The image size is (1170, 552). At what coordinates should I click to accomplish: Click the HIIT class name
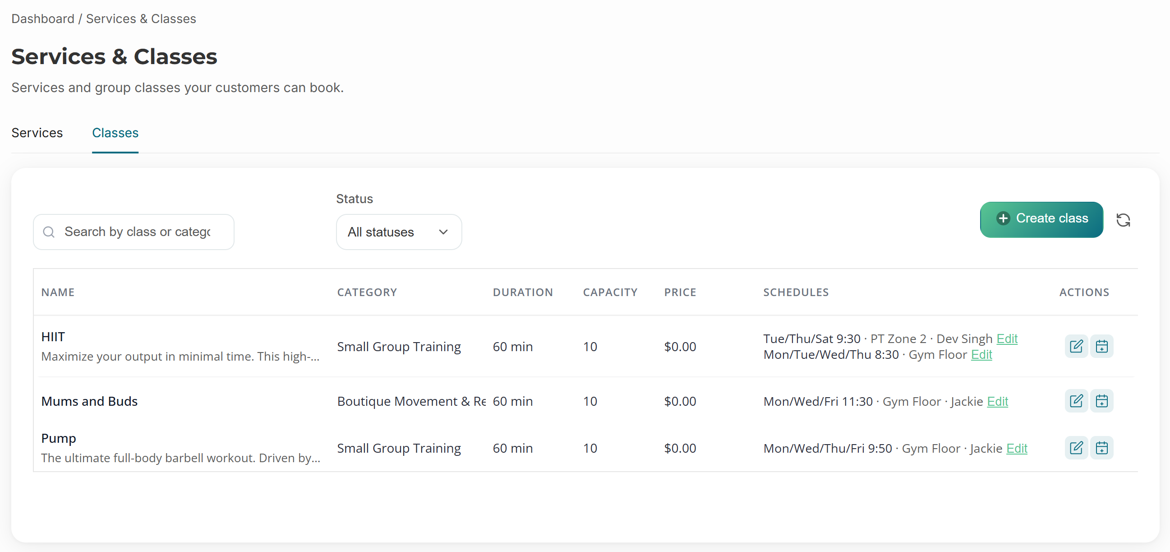point(53,337)
